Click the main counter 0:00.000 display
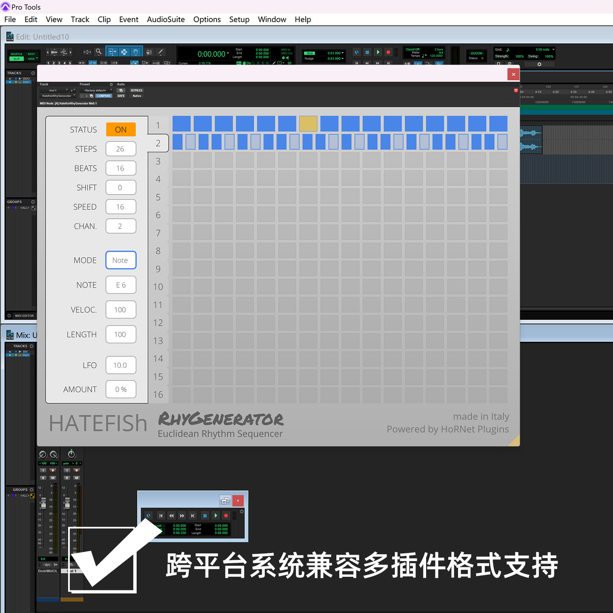Viewport: 613px width, 613px height. click(211, 54)
